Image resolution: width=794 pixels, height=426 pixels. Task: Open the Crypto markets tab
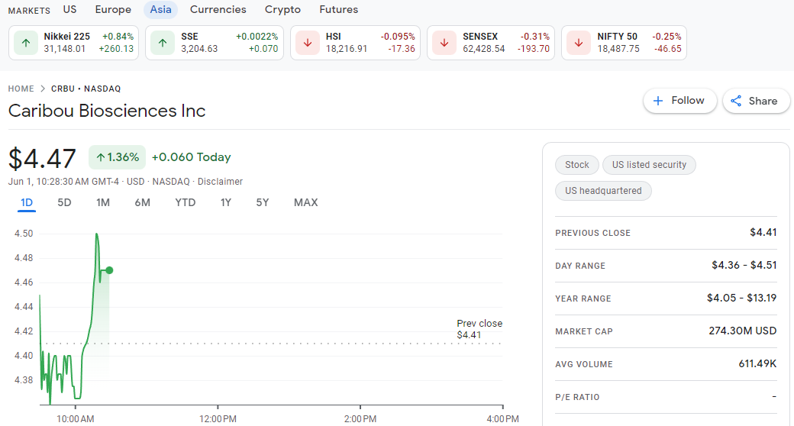[282, 10]
